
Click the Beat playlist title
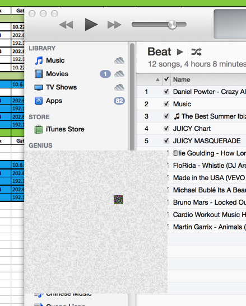[159, 51]
